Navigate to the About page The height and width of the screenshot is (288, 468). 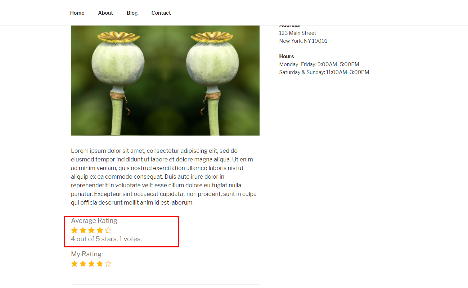pos(105,13)
